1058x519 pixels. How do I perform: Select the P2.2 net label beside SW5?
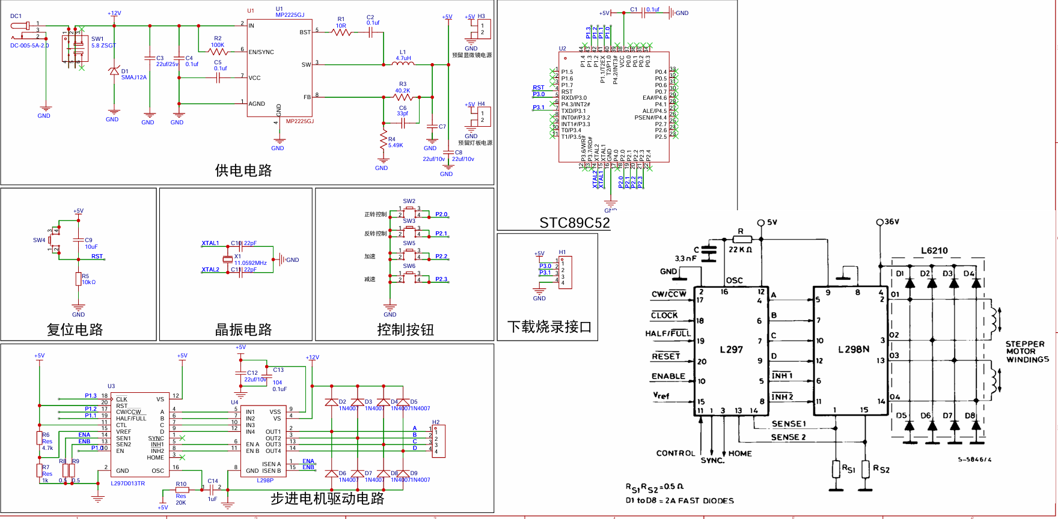[441, 256]
